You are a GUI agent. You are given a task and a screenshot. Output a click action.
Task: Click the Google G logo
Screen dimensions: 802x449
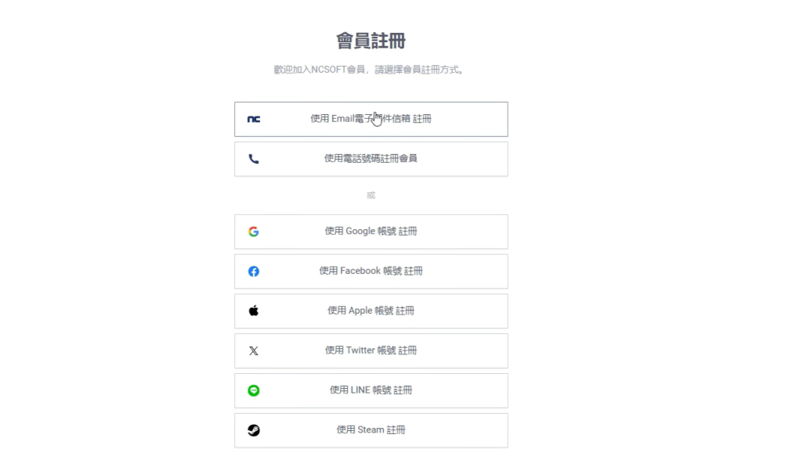pyautogui.click(x=254, y=232)
